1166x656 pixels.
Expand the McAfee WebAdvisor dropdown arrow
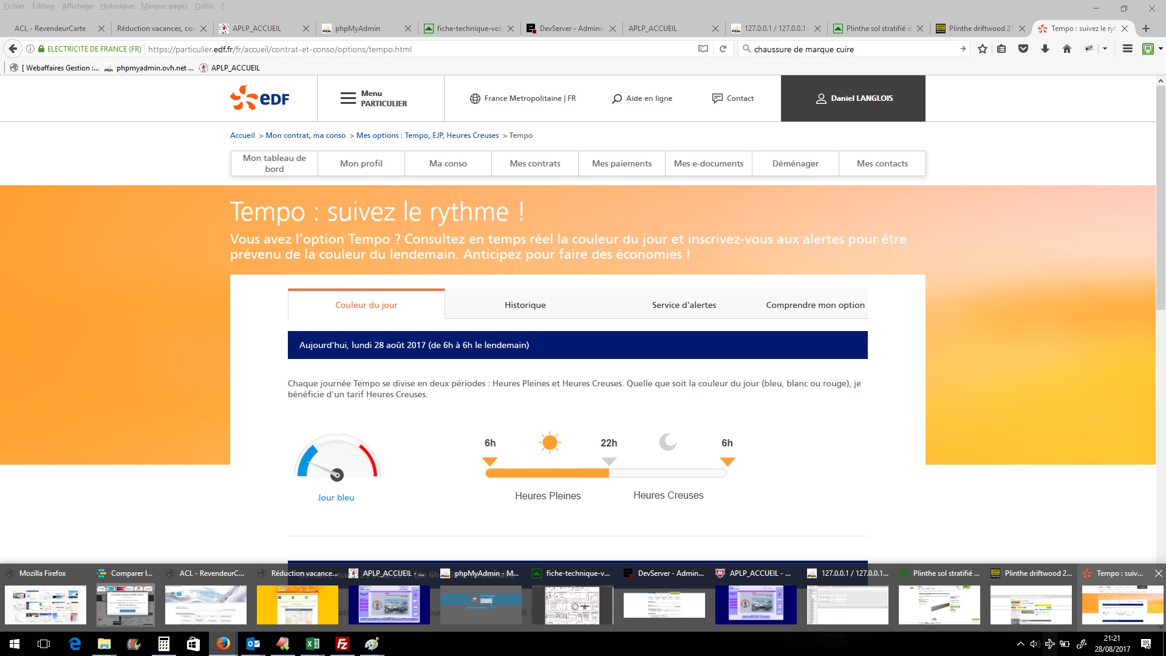[1161, 49]
